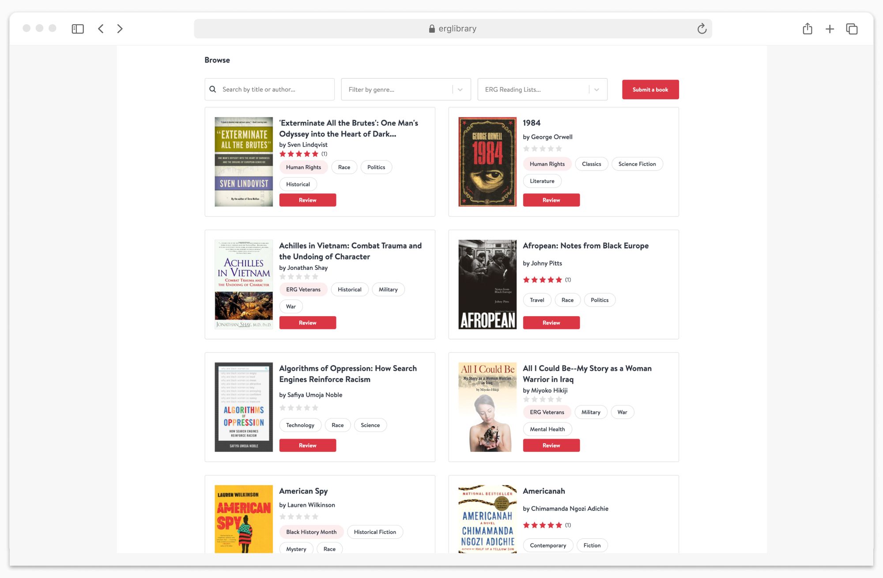
Task: Go forward using the browser forward arrow
Action: [x=120, y=29]
